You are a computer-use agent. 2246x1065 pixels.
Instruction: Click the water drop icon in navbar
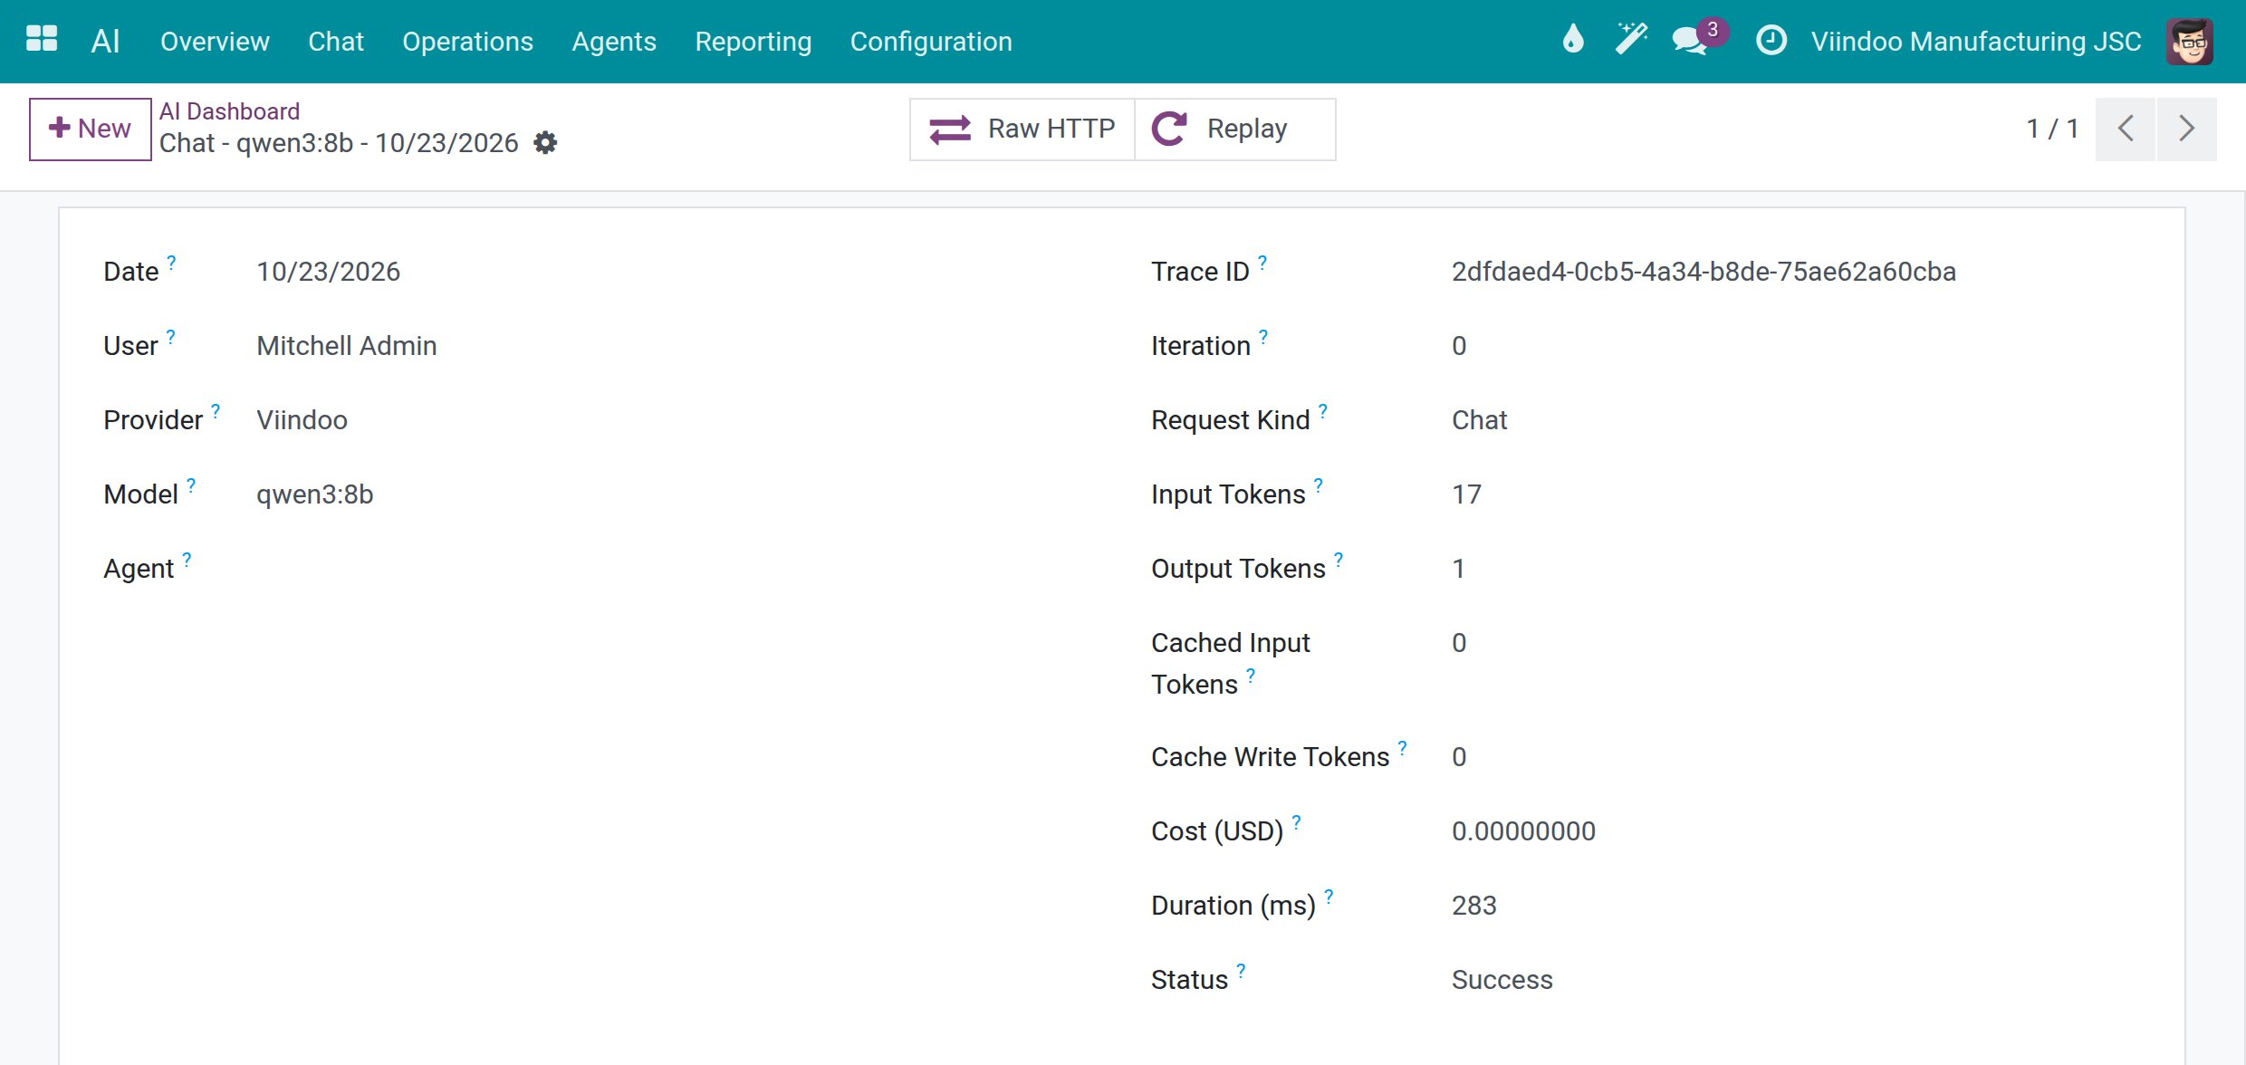point(1574,39)
